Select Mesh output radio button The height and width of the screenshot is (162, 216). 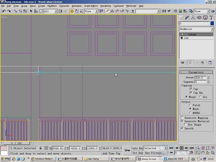pyautogui.click(x=190, y=109)
